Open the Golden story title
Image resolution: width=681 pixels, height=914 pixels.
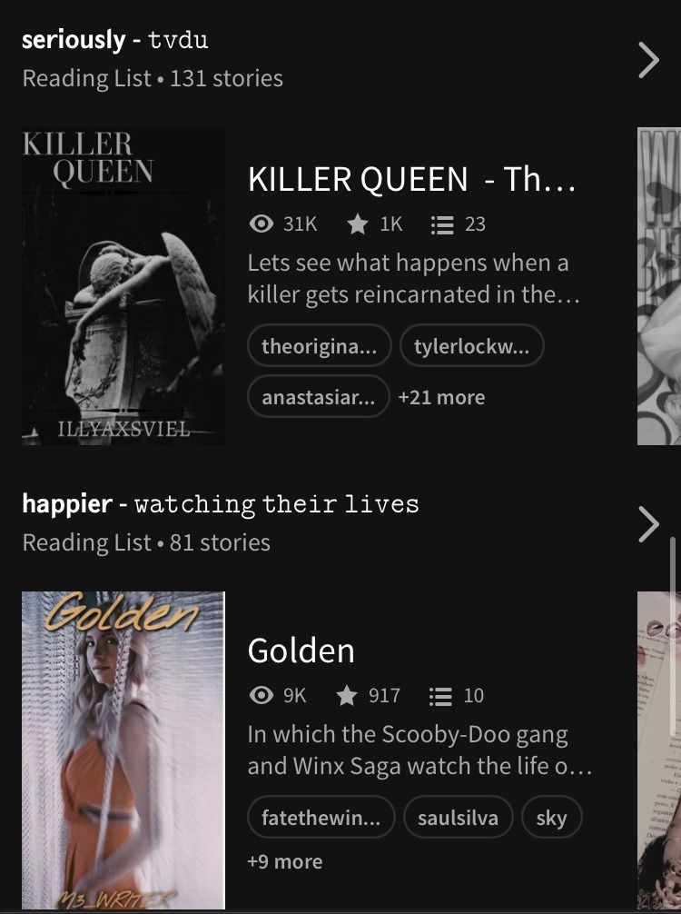pos(301,651)
